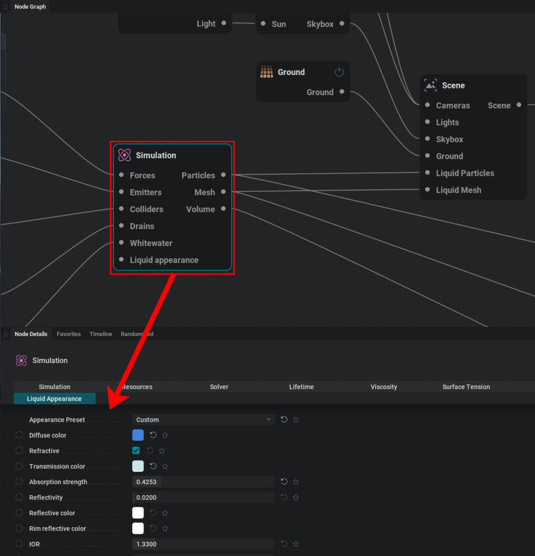Favorite the Diffuse color parameter star
Image resolution: width=535 pixels, height=556 pixels.
point(165,435)
